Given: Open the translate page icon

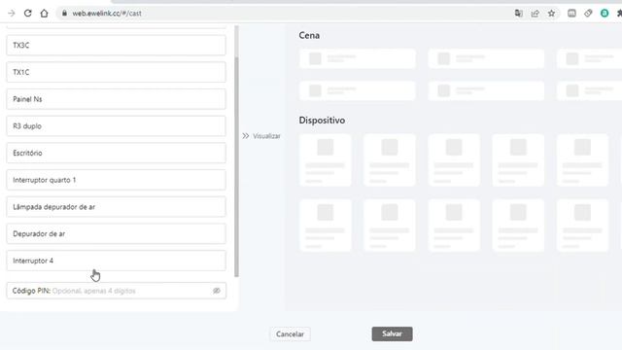Looking at the screenshot, I should 518,13.
